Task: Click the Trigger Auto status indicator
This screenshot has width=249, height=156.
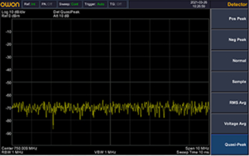Action: (94, 4)
